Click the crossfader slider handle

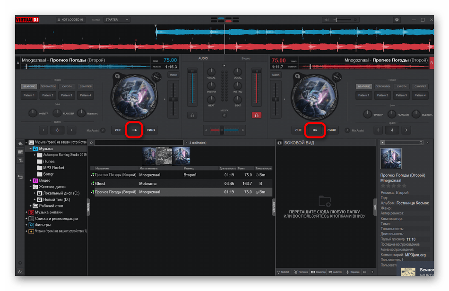[222, 130]
